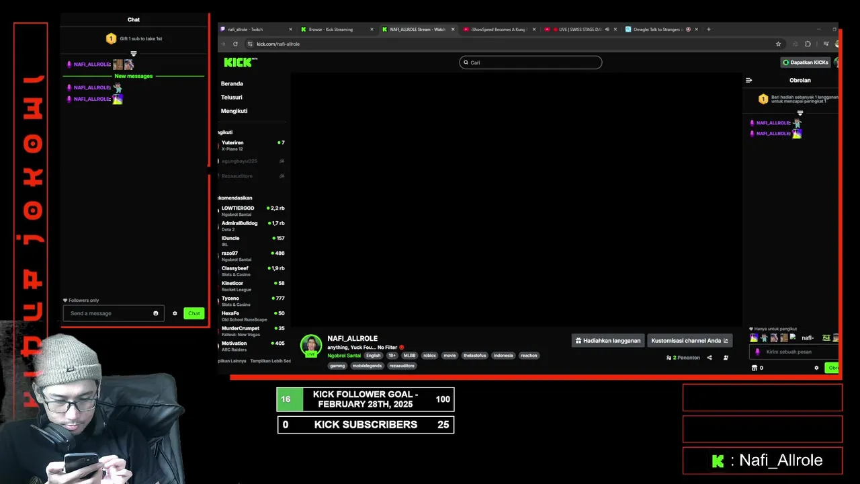Open the LOWTIERGOD recommended channel
Image resolution: width=860 pixels, height=484 pixels.
tap(253, 211)
